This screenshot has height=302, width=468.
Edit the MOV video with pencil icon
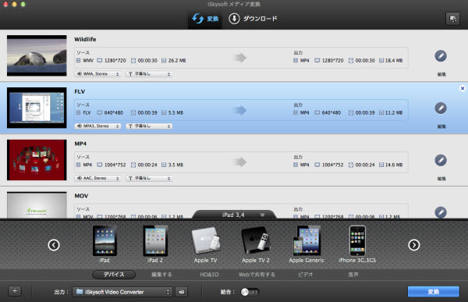[441, 212]
